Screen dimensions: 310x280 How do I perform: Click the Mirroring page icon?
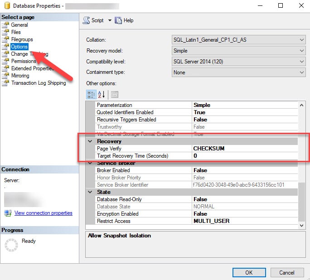(x=5, y=76)
